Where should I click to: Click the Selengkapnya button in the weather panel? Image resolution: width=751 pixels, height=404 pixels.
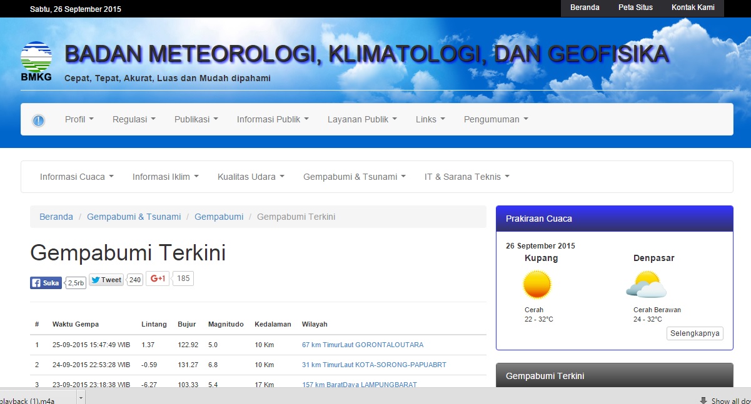pyautogui.click(x=695, y=333)
